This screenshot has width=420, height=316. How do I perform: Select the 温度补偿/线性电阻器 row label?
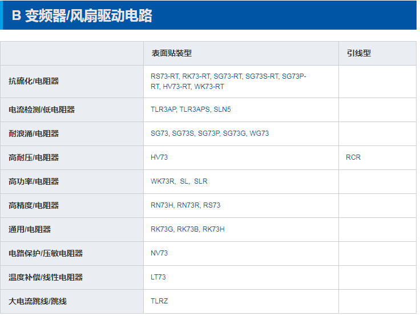click(x=46, y=277)
